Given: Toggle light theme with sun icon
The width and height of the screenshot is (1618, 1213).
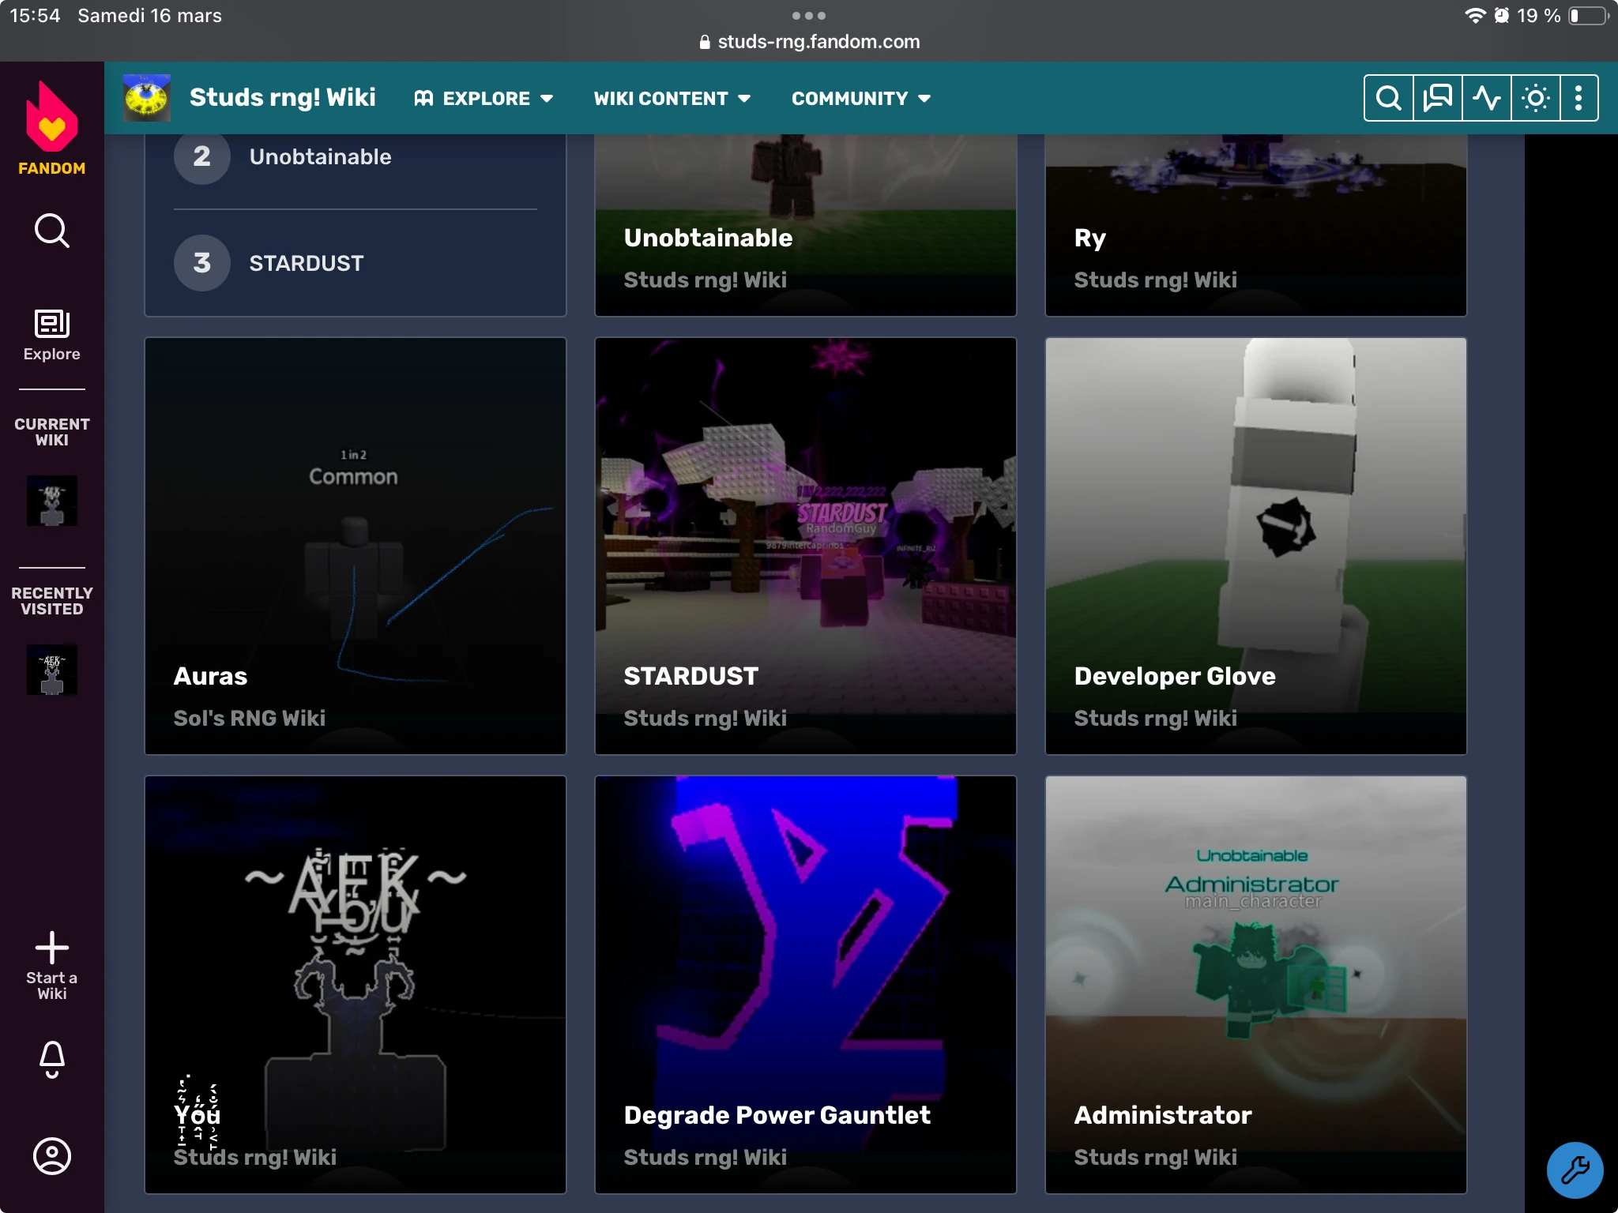Looking at the screenshot, I should (1535, 99).
